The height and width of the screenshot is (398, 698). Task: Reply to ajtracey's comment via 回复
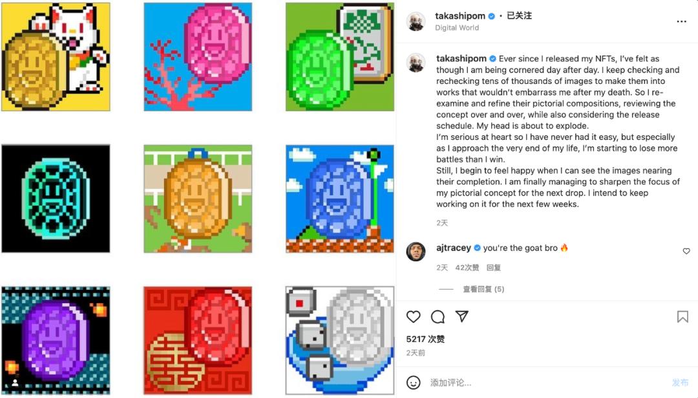click(493, 268)
